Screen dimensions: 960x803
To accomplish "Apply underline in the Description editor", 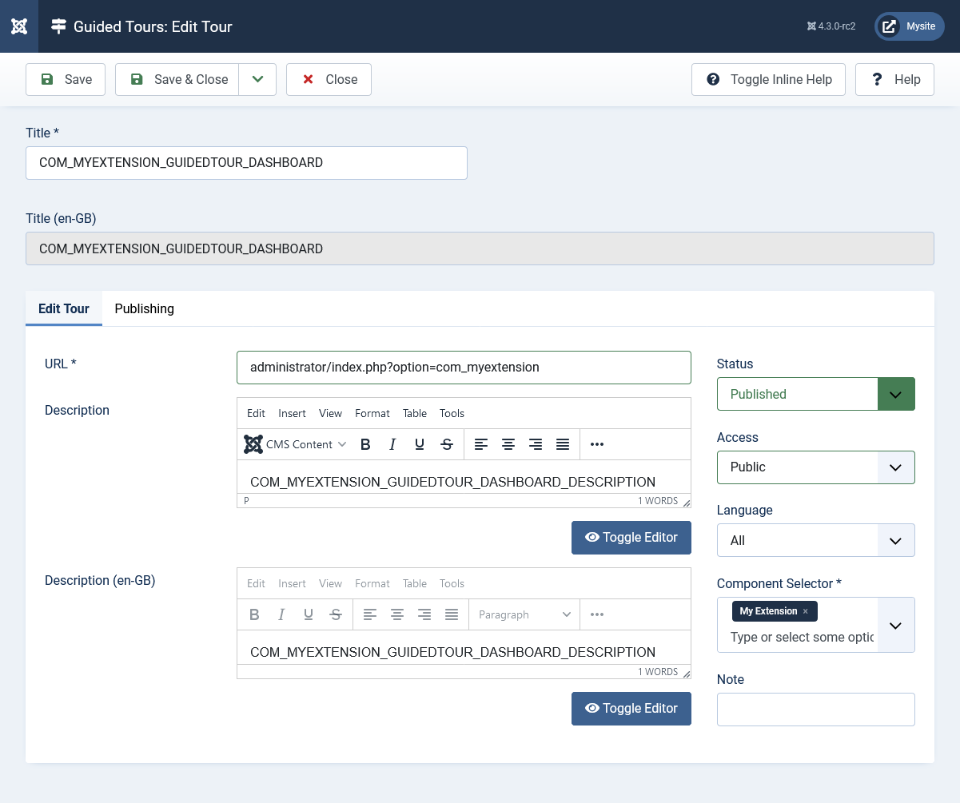I will (420, 444).
